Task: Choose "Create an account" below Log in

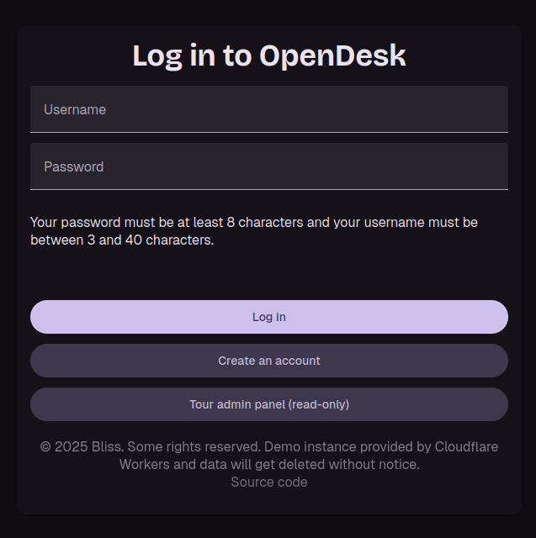Action: tap(268, 361)
